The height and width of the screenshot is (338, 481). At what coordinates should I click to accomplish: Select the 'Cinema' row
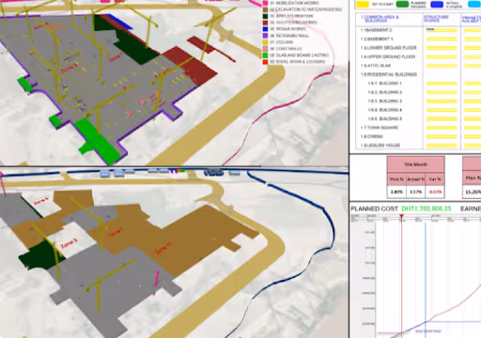(372, 136)
